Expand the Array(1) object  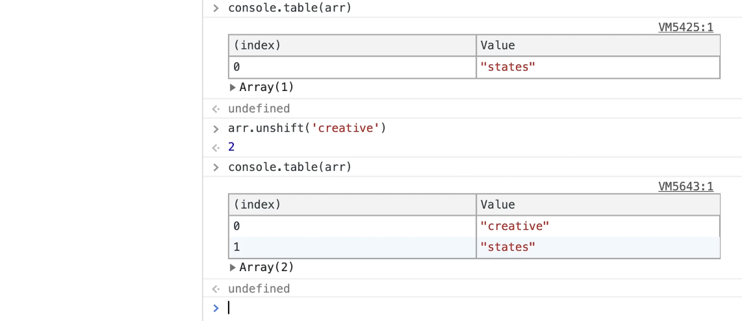[x=233, y=87]
